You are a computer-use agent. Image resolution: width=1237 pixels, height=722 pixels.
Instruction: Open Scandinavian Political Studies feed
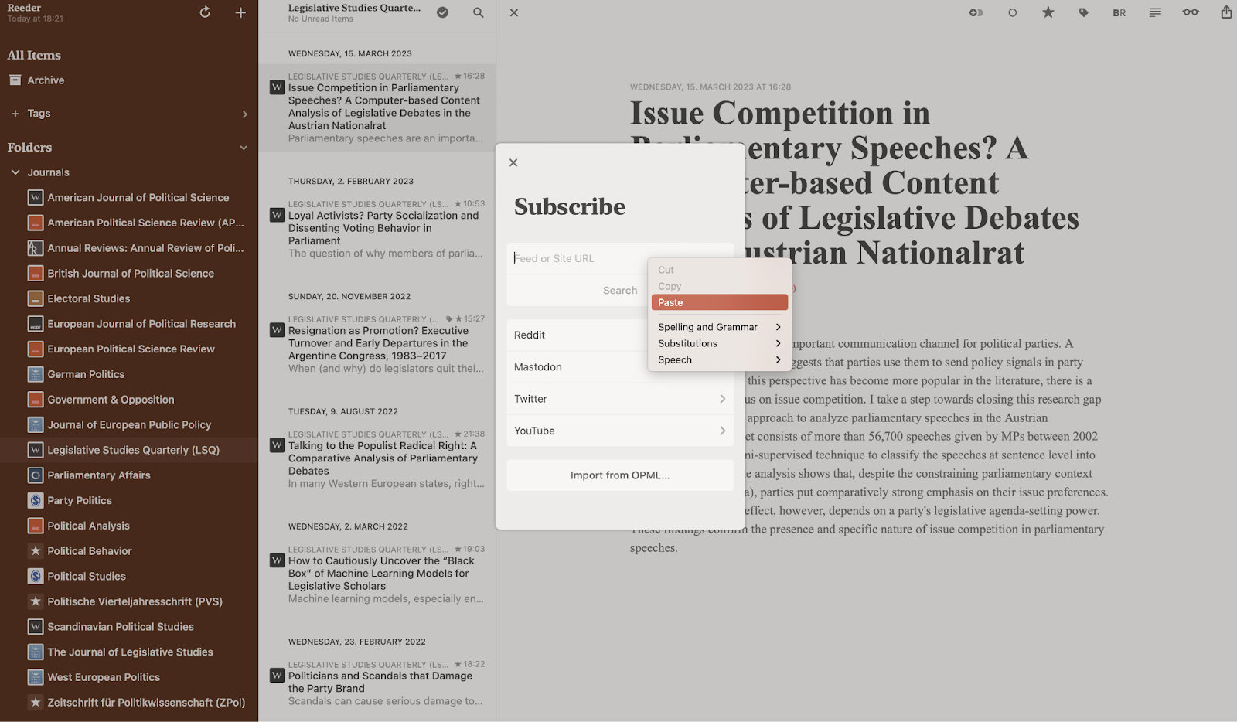click(x=129, y=627)
